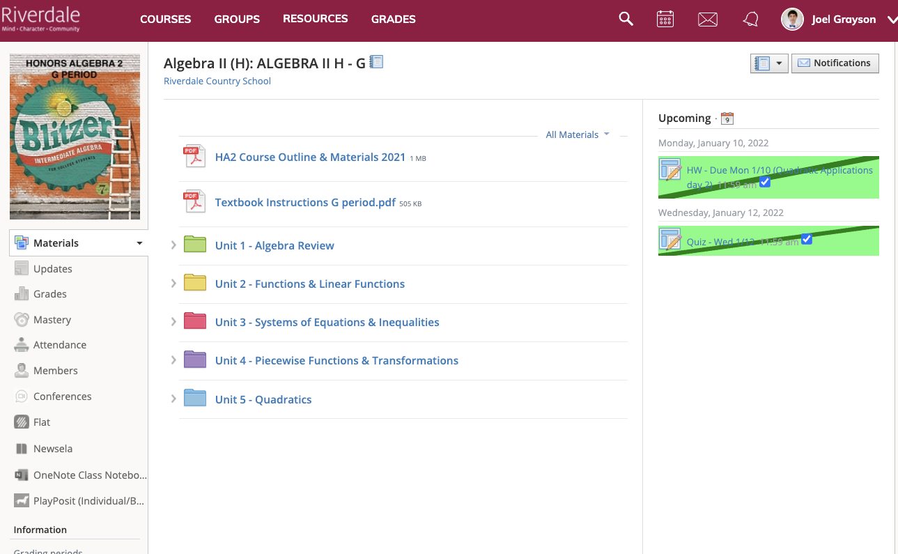Open Riverdale Country School link
898x554 pixels.
click(217, 81)
